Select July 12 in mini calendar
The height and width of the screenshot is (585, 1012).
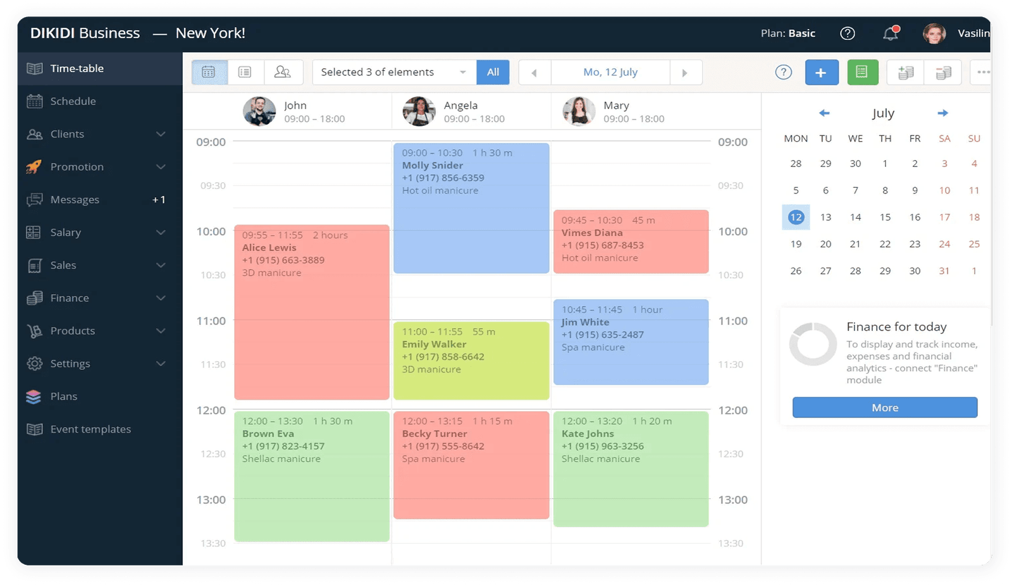tap(796, 217)
